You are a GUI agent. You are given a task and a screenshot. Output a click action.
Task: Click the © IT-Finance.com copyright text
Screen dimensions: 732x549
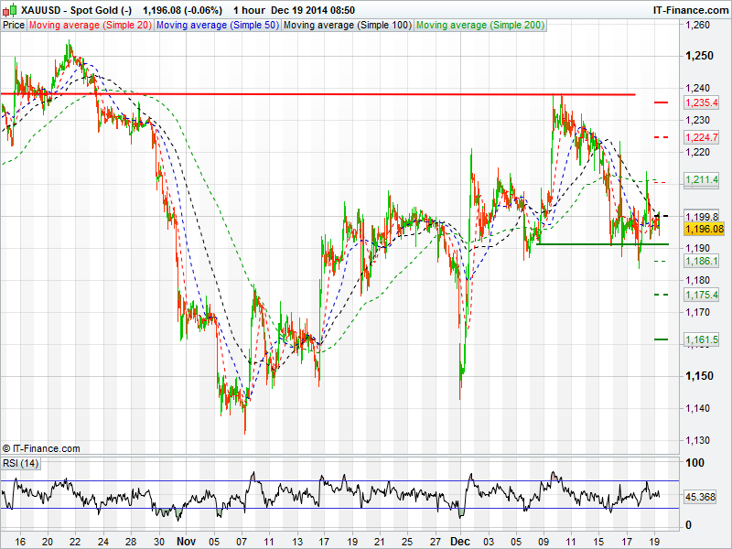coord(41,448)
